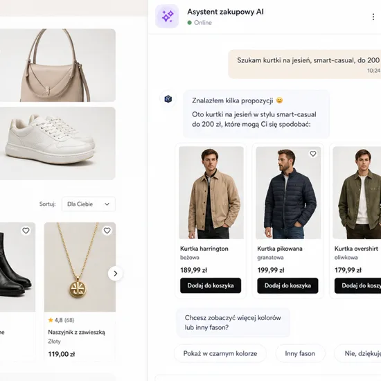Click the AI assistant sparkle logo

pyautogui.click(x=167, y=17)
